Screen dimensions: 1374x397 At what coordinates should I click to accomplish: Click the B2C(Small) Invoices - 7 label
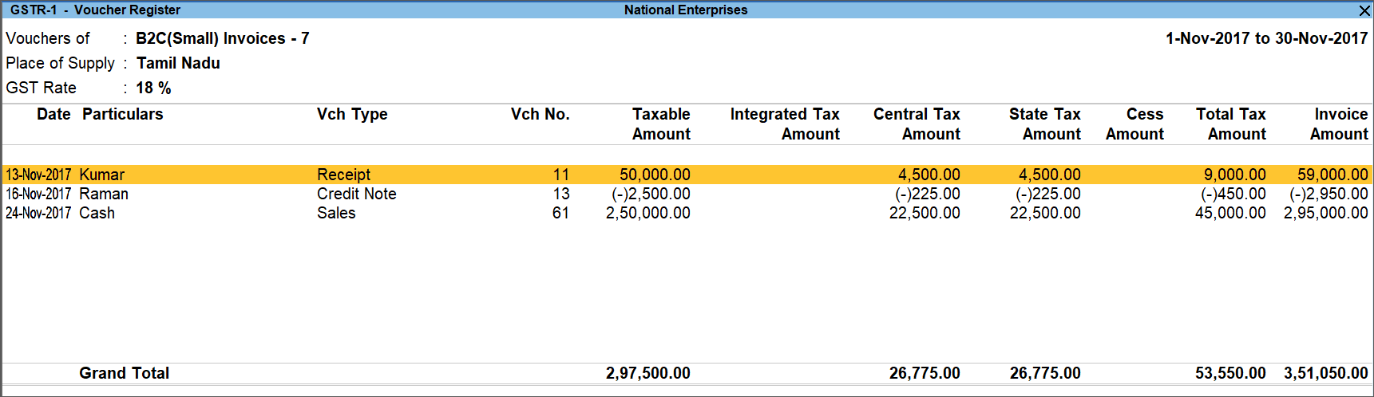click(x=223, y=38)
